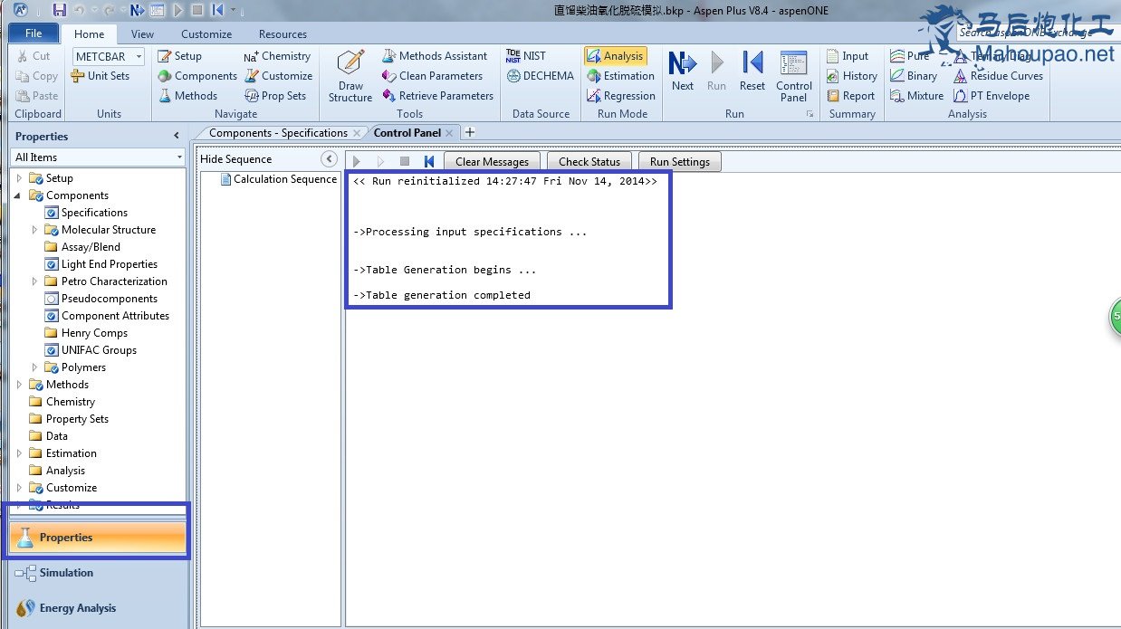Open Prop Sets in the Navigate group
This screenshot has height=629, width=1121.
click(275, 96)
